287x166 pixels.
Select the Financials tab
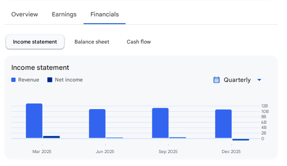(x=104, y=14)
